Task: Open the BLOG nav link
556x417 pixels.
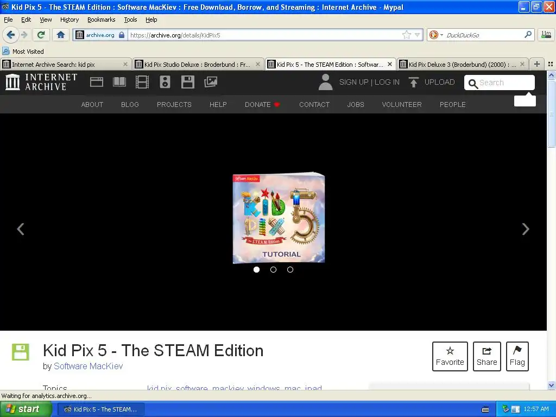Action: tap(130, 105)
